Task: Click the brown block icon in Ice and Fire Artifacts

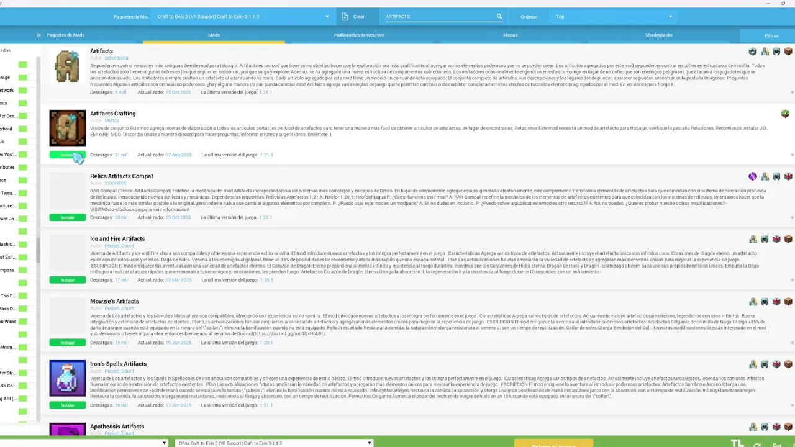Action: pyautogui.click(x=788, y=239)
